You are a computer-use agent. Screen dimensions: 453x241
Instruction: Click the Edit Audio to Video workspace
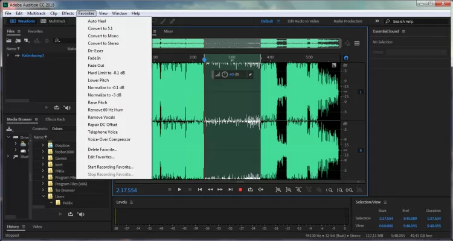[303, 22]
